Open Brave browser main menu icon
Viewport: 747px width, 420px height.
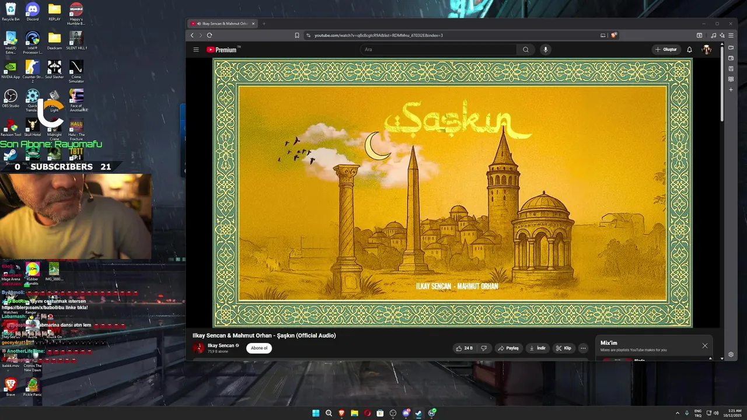coord(731,35)
